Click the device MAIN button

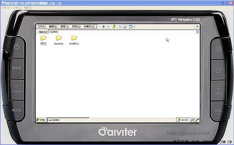[x=17, y=68]
